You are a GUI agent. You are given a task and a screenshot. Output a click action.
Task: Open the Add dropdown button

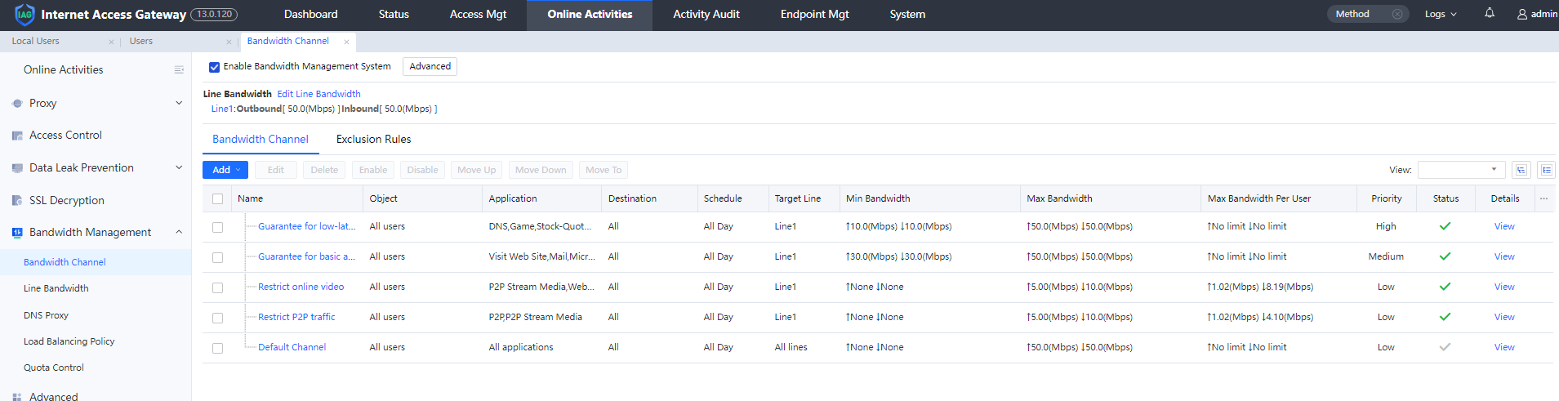(225, 170)
